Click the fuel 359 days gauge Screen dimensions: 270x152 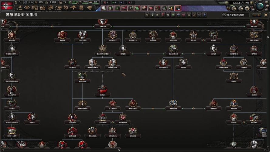(73, 2)
